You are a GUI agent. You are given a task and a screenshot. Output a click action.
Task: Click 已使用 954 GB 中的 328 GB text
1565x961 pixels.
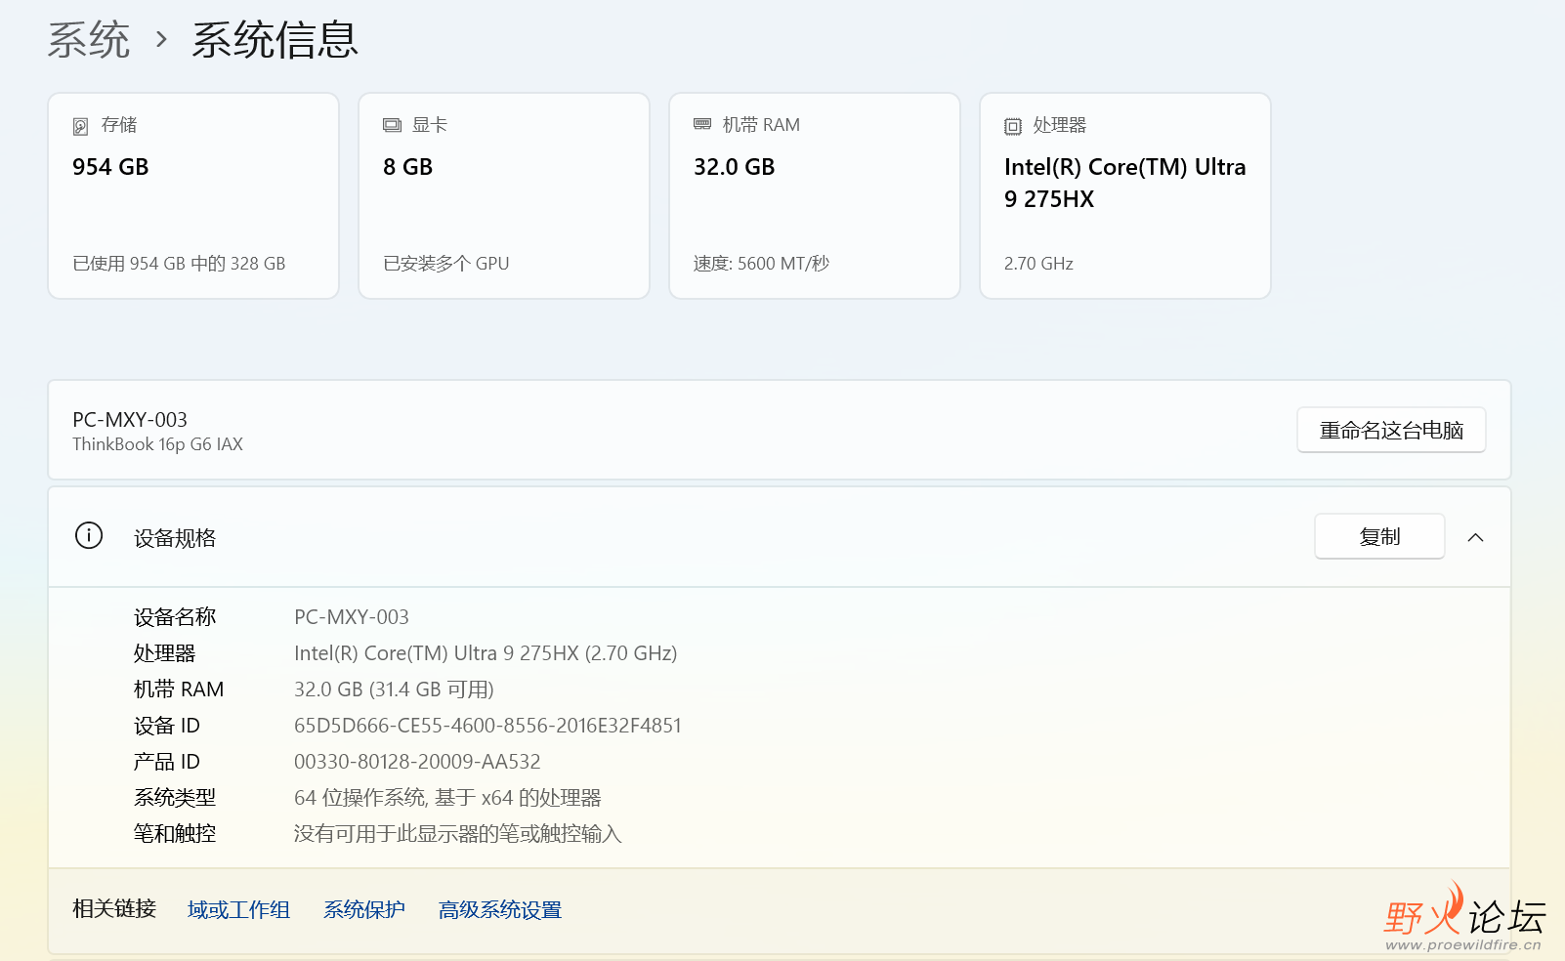pyautogui.click(x=179, y=264)
